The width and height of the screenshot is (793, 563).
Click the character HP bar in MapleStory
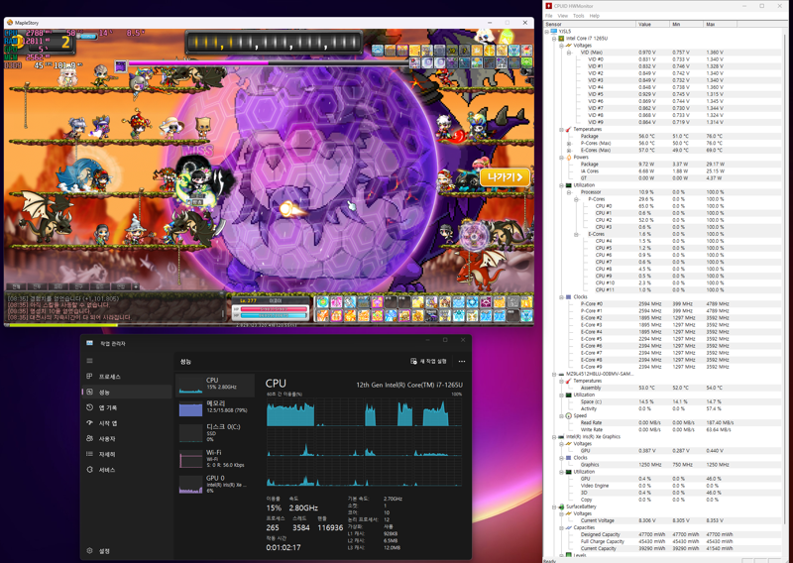click(274, 308)
